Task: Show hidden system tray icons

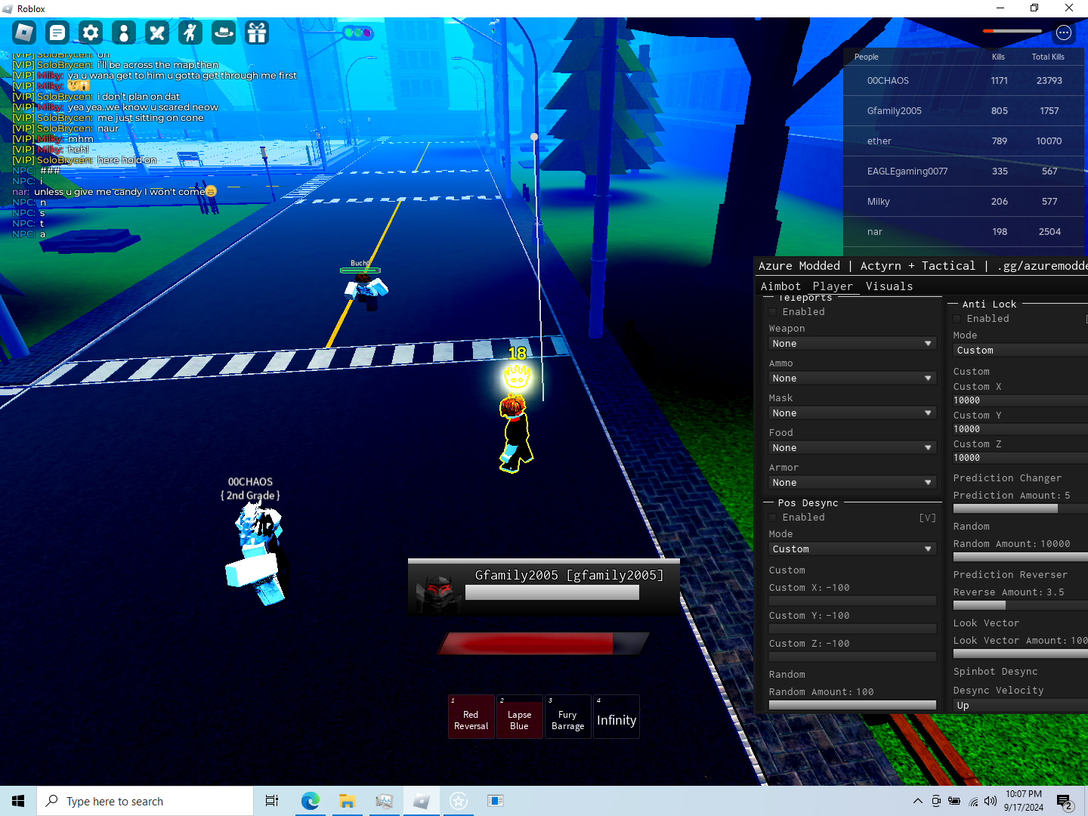Action: 917,801
